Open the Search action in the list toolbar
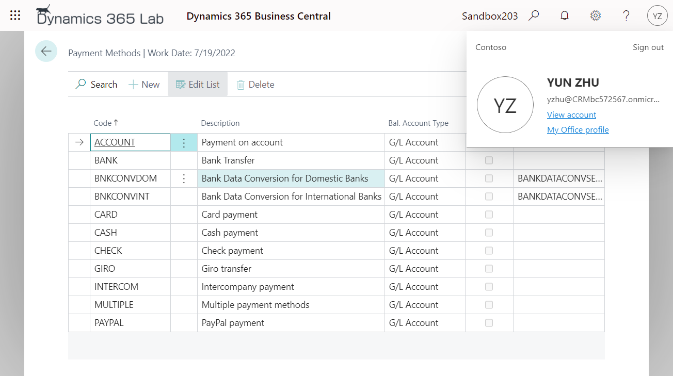 96,84
